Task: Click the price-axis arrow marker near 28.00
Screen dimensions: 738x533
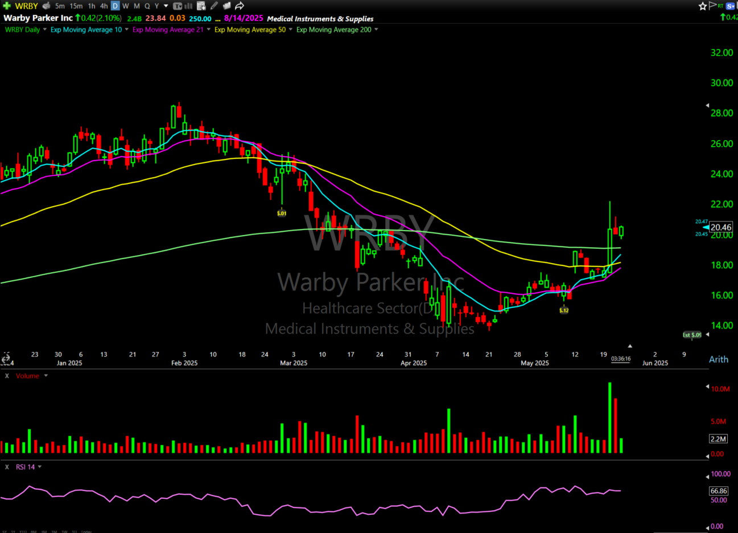Action: 707,106
